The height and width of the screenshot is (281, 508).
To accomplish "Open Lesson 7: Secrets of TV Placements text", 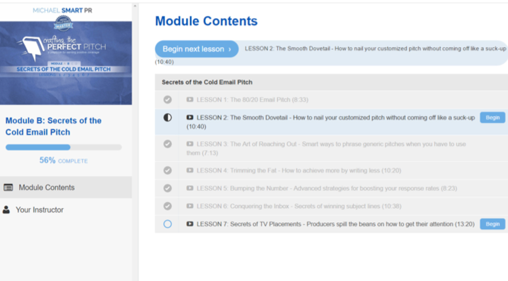I will 335,224.
